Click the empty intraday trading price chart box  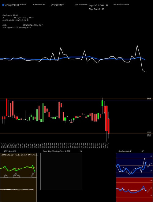pyautogui.click(x=61, y=171)
